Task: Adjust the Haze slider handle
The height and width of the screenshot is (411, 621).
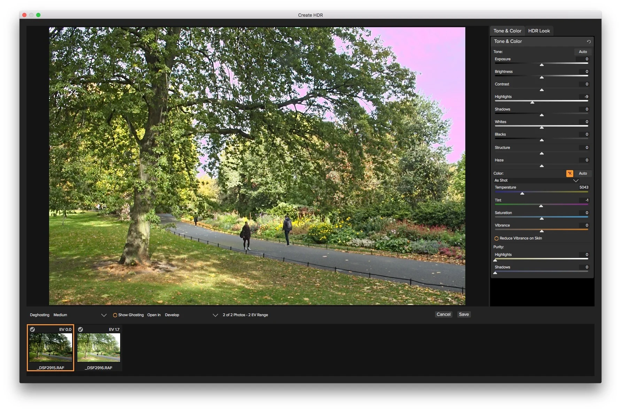Action: 542,166
